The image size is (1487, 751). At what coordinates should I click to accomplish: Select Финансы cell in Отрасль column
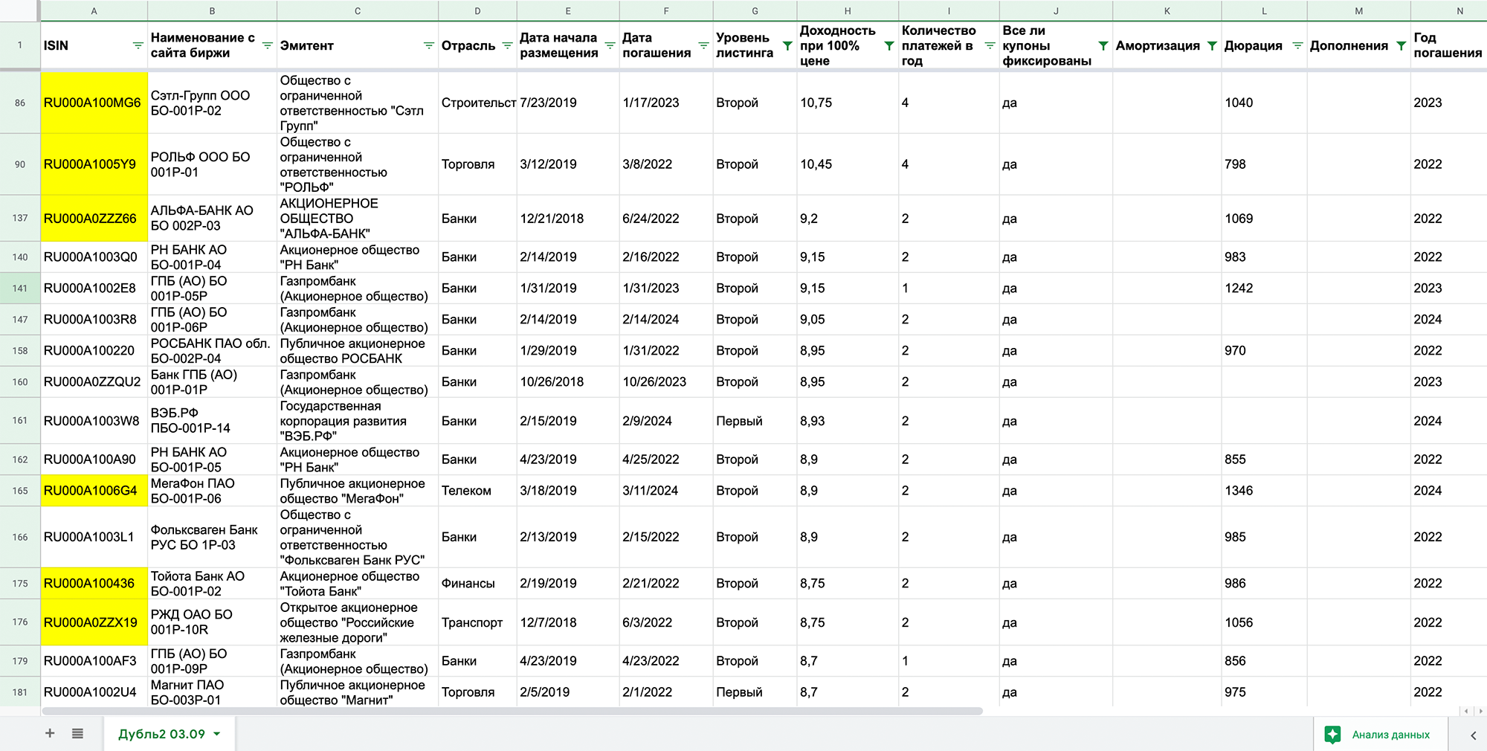(477, 583)
